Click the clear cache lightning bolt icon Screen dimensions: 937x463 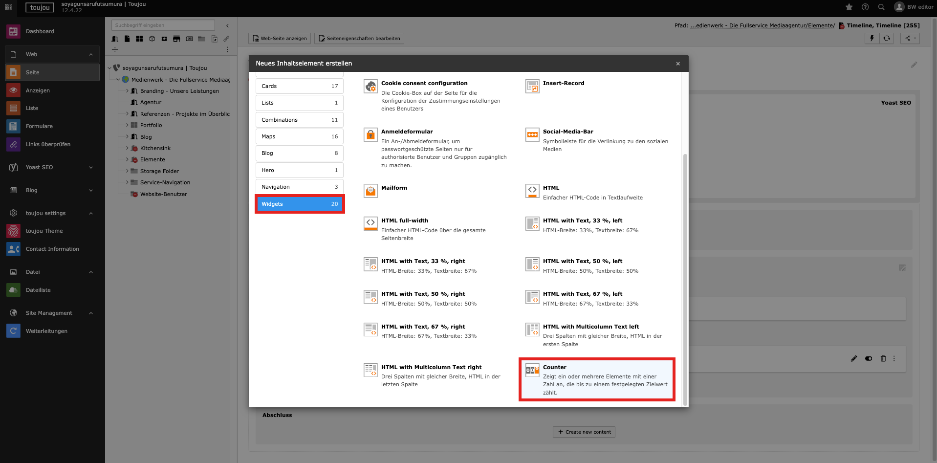872,38
